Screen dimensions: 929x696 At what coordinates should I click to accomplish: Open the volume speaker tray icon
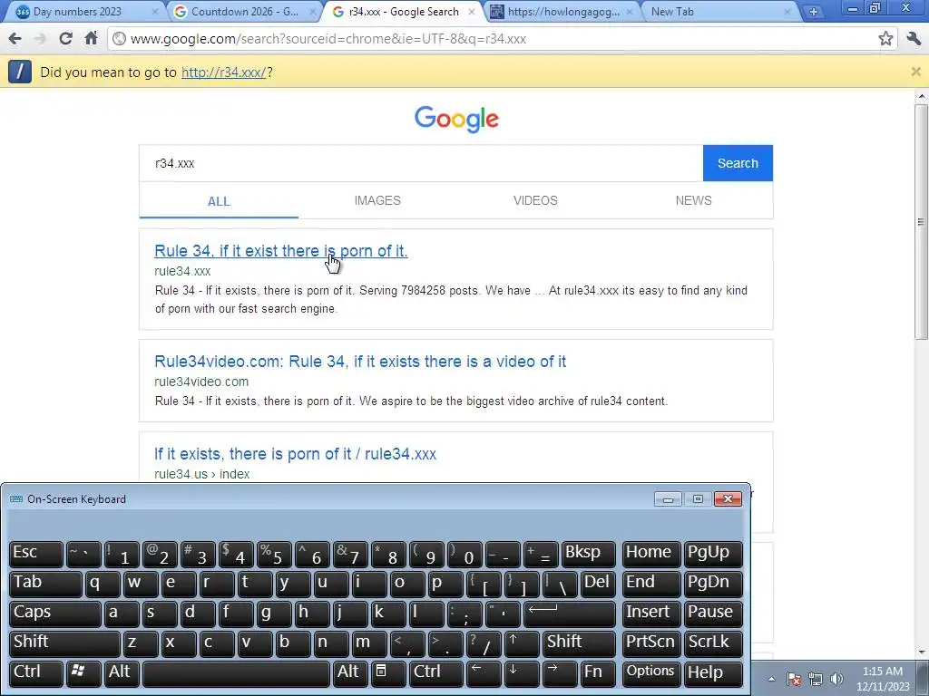click(x=836, y=679)
